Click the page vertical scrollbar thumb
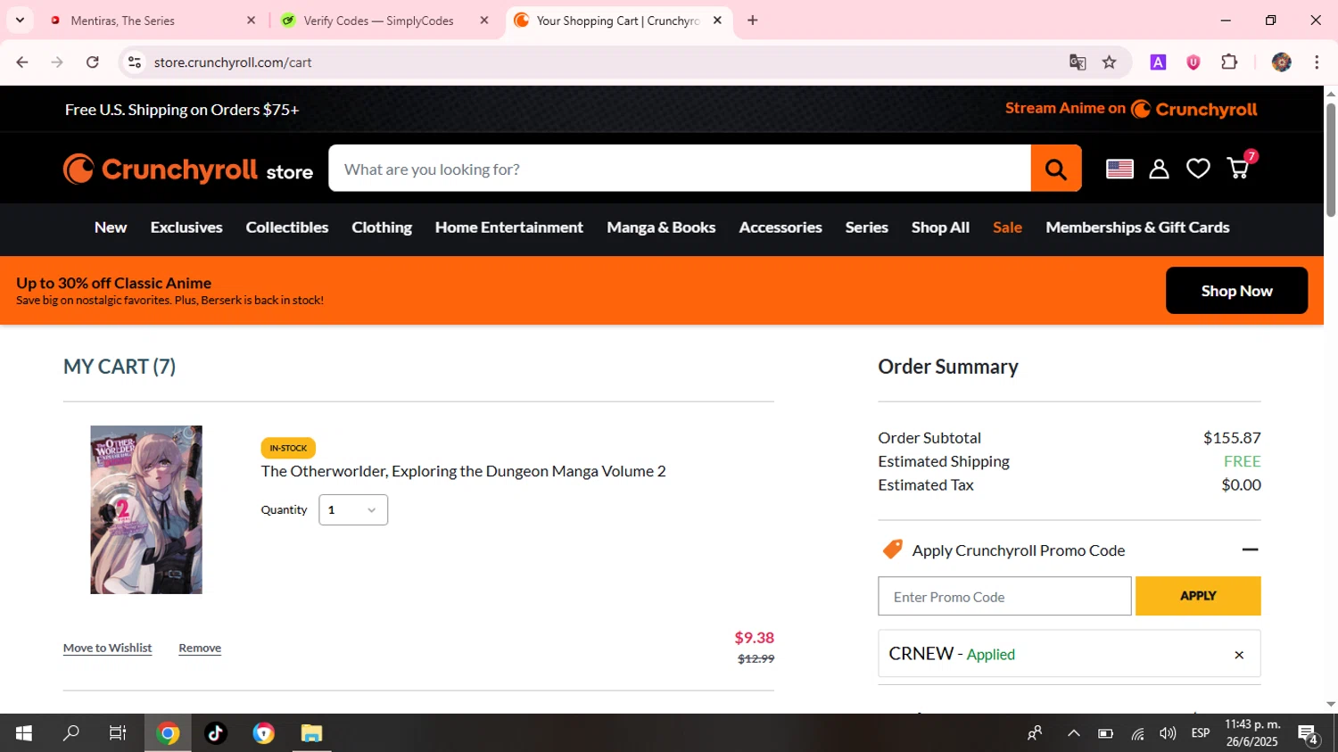Viewport: 1338px width, 752px height. click(1331, 160)
